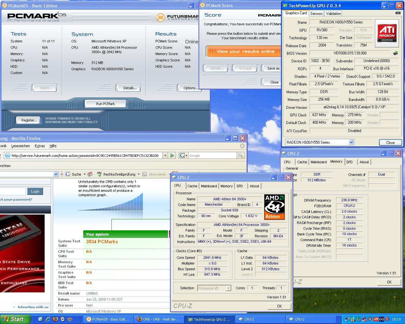Click the BIOS save chip icon in GPU-Z

(395, 53)
